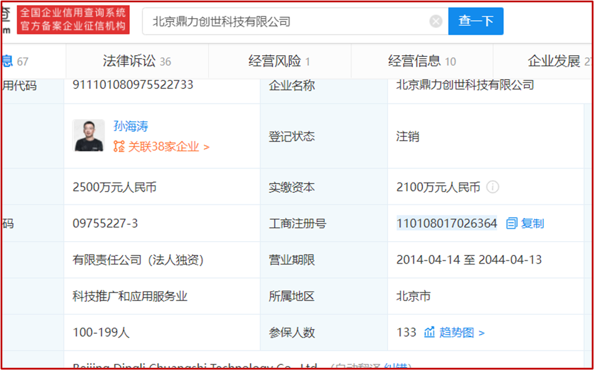Screen dimensions: 594x370
Task: Click the copy icon next to 复制
Action: coord(512,223)
